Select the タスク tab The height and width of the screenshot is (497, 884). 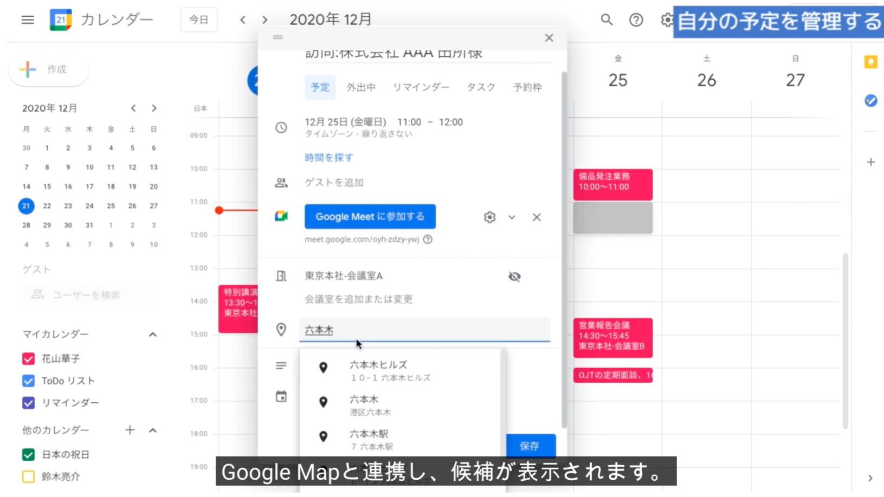pyautogui.click(x=481, y=87)
